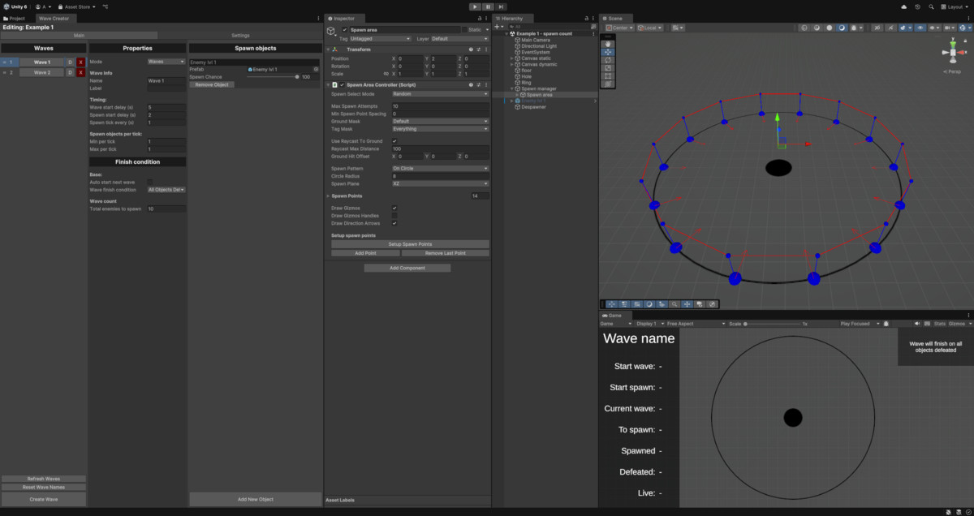Select the Transform tool in Scene toolbar
Viewport: 974px width, 516px height.
pyautogui.click(x=609, y=84)
